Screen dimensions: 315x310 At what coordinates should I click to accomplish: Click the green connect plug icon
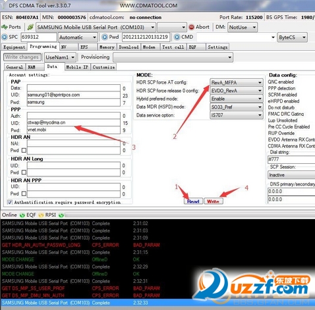pos(30,27)
